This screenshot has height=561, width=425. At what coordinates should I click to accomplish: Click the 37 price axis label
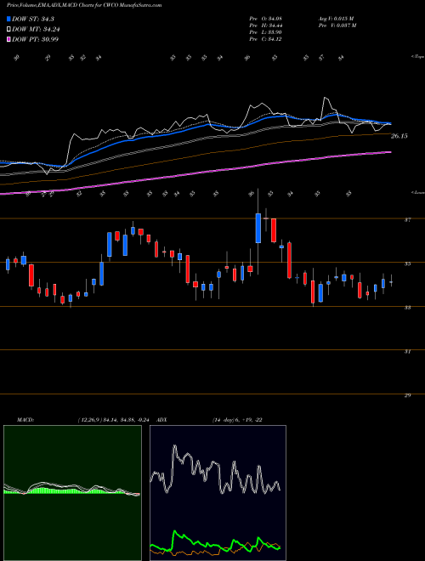coord(407,219)
